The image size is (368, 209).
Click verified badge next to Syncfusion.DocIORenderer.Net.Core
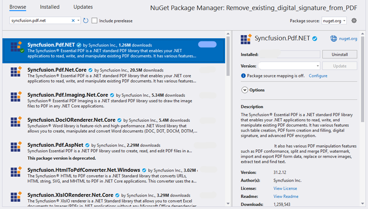(119, 120)
